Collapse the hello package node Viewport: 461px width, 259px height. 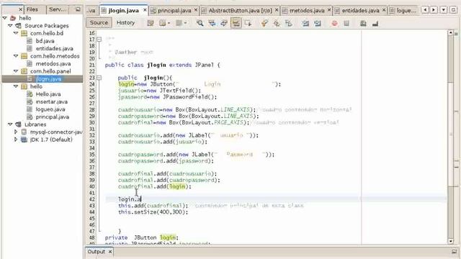pos(16,86)
